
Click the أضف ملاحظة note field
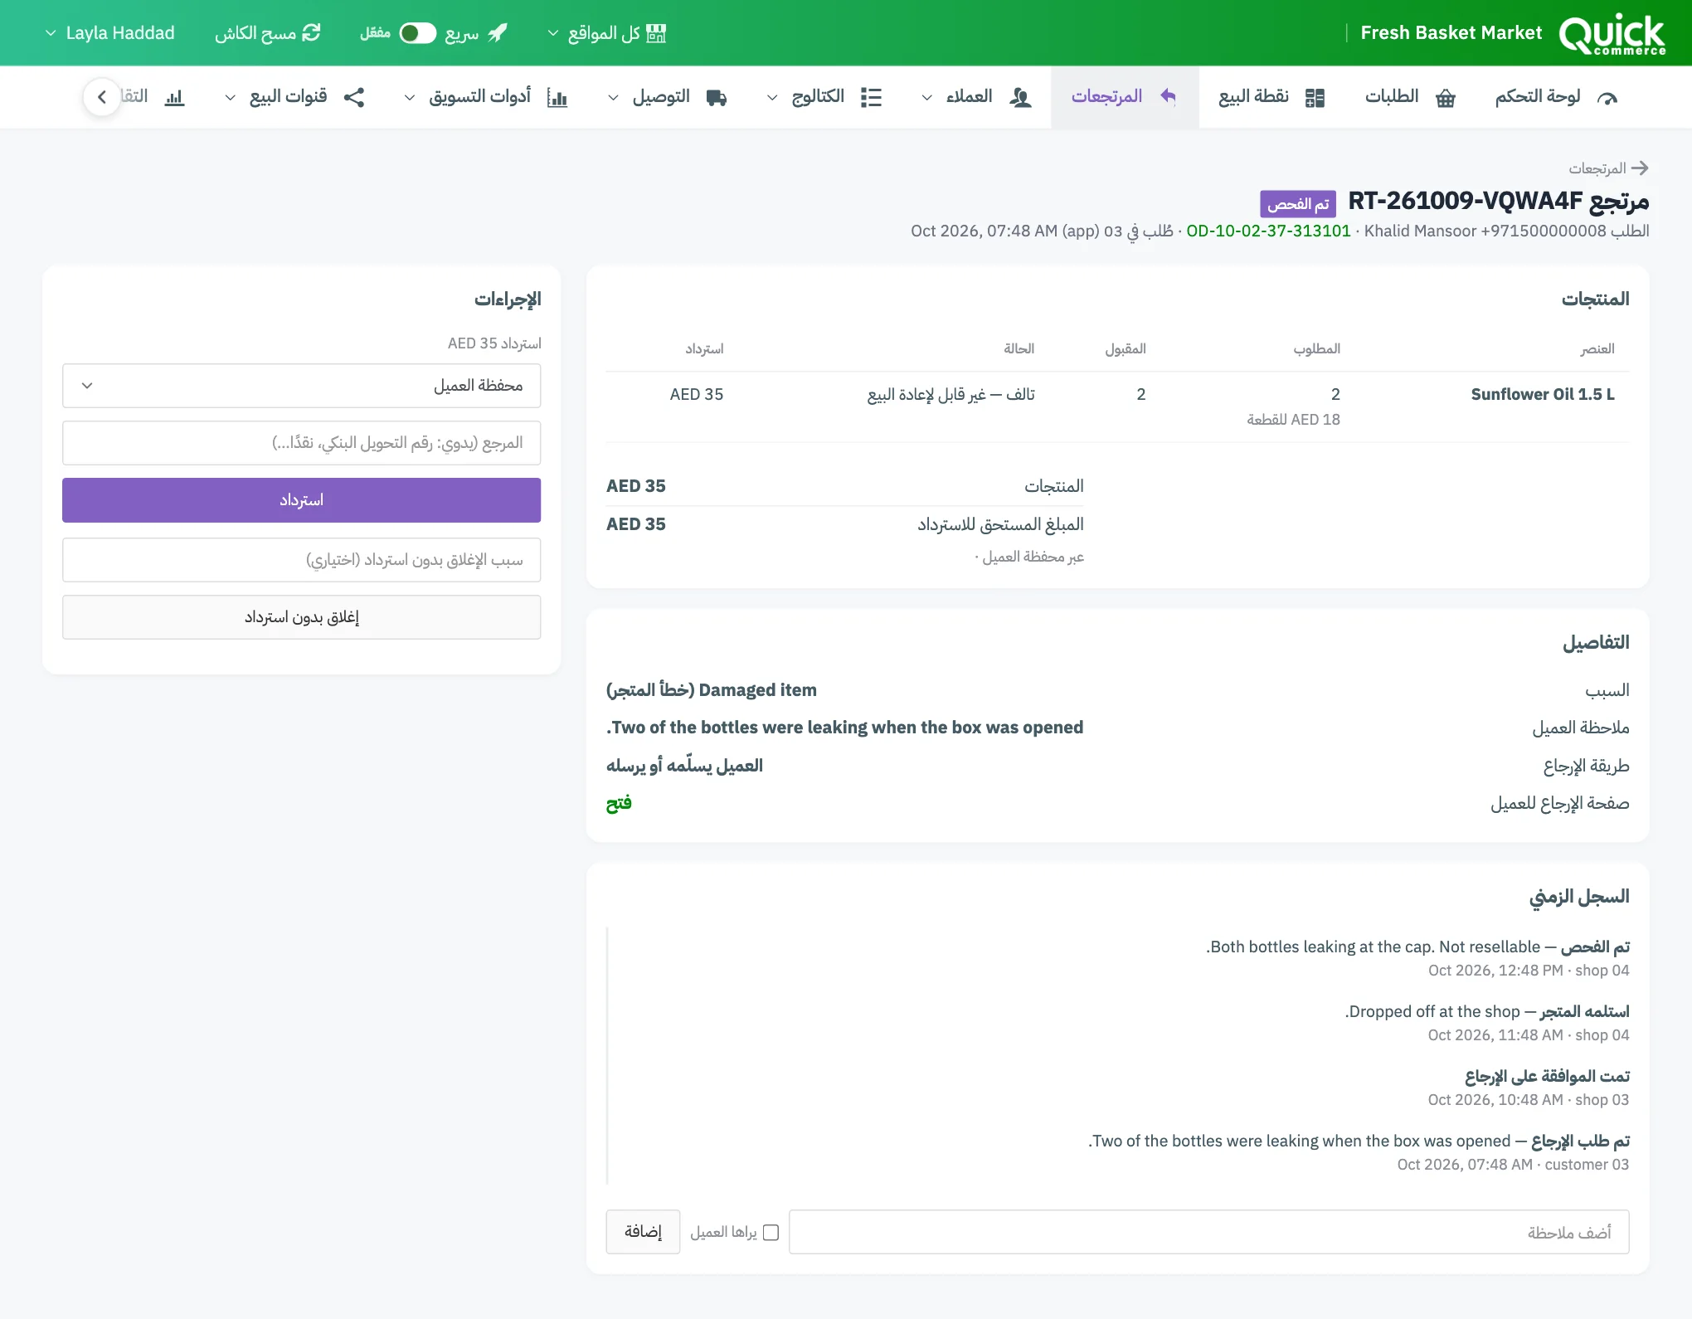click(1208, 1232)
